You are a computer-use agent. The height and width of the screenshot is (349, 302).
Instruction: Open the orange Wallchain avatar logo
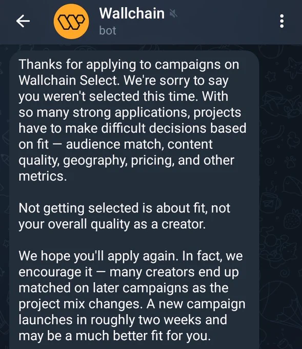(x=71, y=22)
